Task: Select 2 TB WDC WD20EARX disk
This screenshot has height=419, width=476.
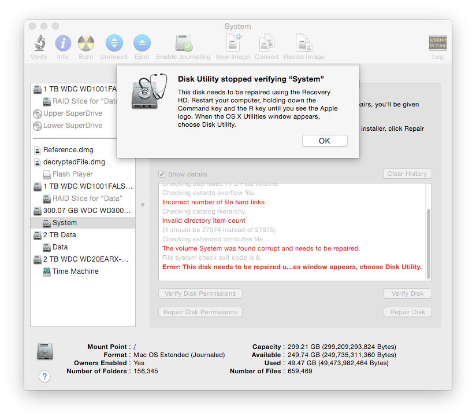Action: pos(83,259)
